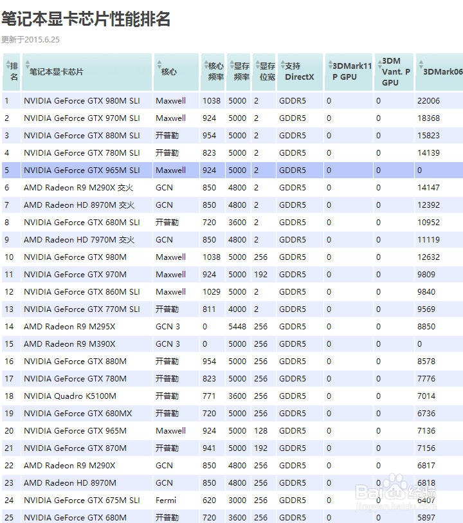Viewport: 463px width, 523px height.
Task: Select AMD Radeon R9 M290X in rank 22
Action: [x=69, y=465]
